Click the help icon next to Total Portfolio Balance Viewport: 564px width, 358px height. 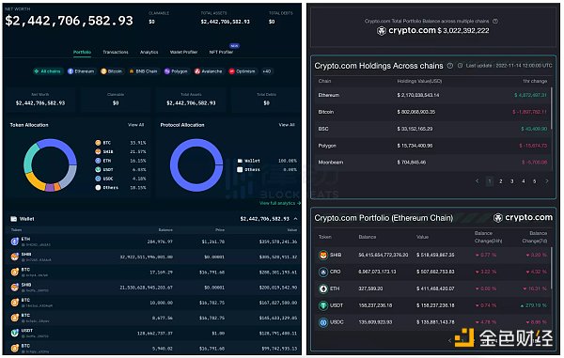coord(495,22)
